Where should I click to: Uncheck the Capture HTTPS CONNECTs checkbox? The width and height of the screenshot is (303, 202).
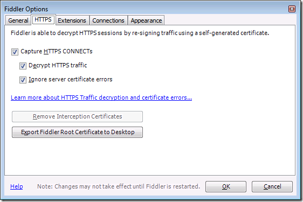(x=15, y=52)
